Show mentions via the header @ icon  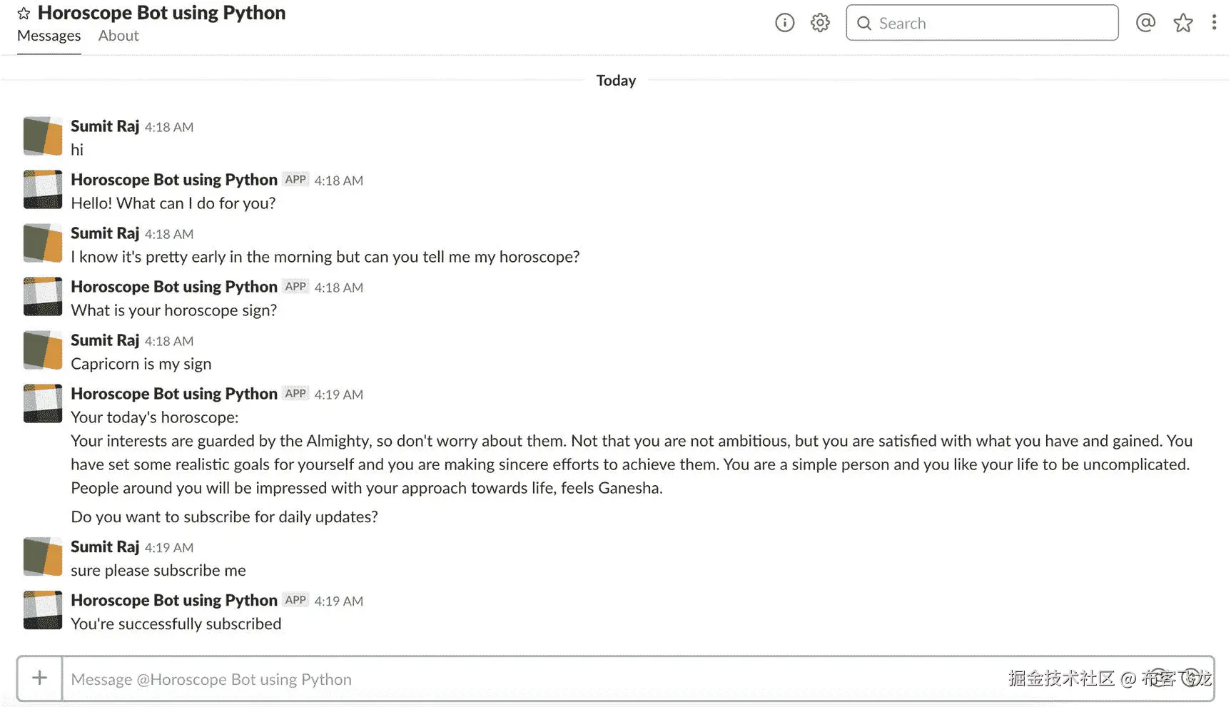[x=1145, y=23]
